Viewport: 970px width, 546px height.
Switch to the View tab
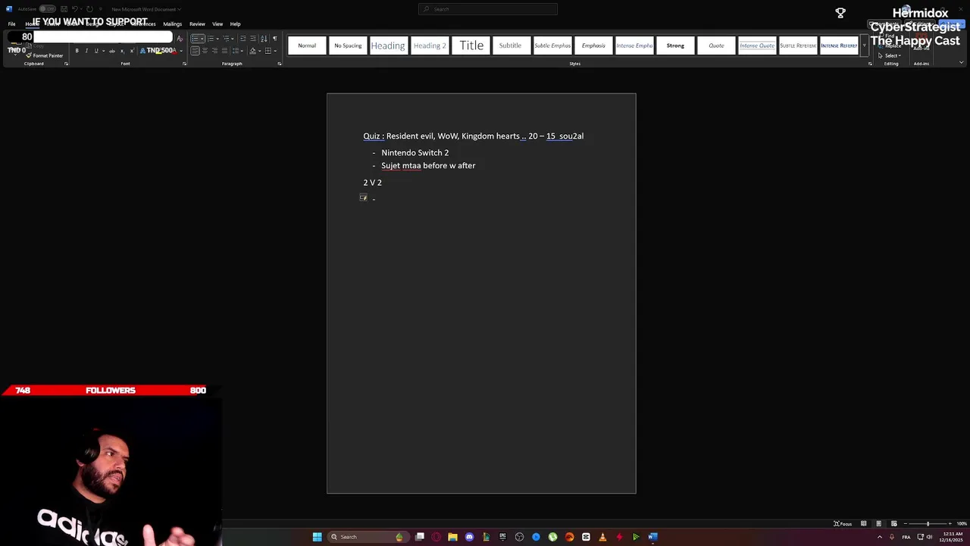[217, 24]
